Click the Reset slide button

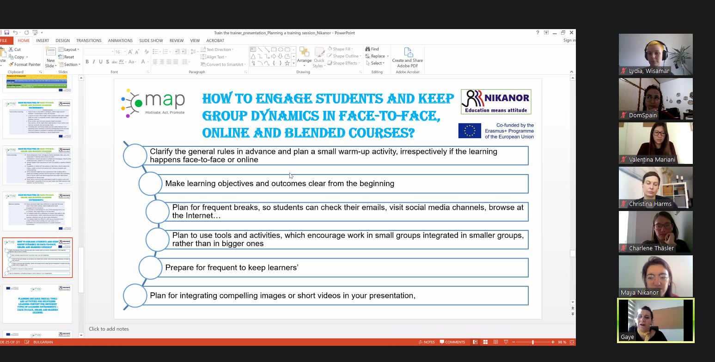(67, 57)
